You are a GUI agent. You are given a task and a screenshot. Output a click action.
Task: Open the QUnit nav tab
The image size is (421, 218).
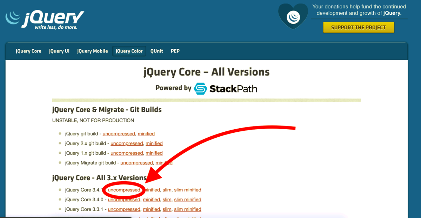tap(157, 51)
